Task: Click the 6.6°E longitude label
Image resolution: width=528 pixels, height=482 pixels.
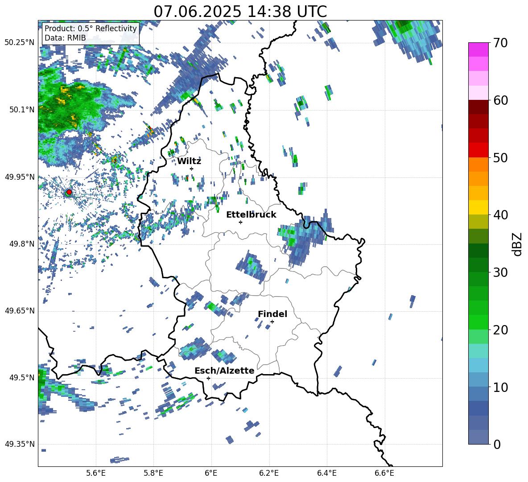Action: pos(384,473)
